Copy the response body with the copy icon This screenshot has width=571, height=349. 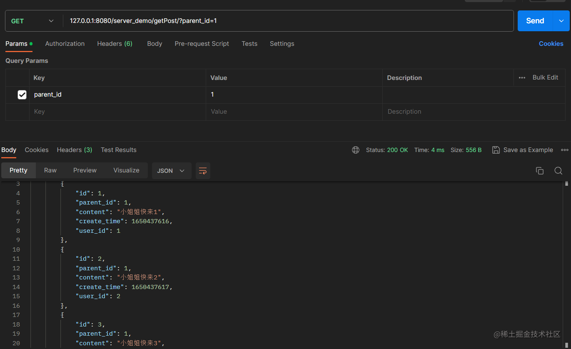[x=540, y=171]
